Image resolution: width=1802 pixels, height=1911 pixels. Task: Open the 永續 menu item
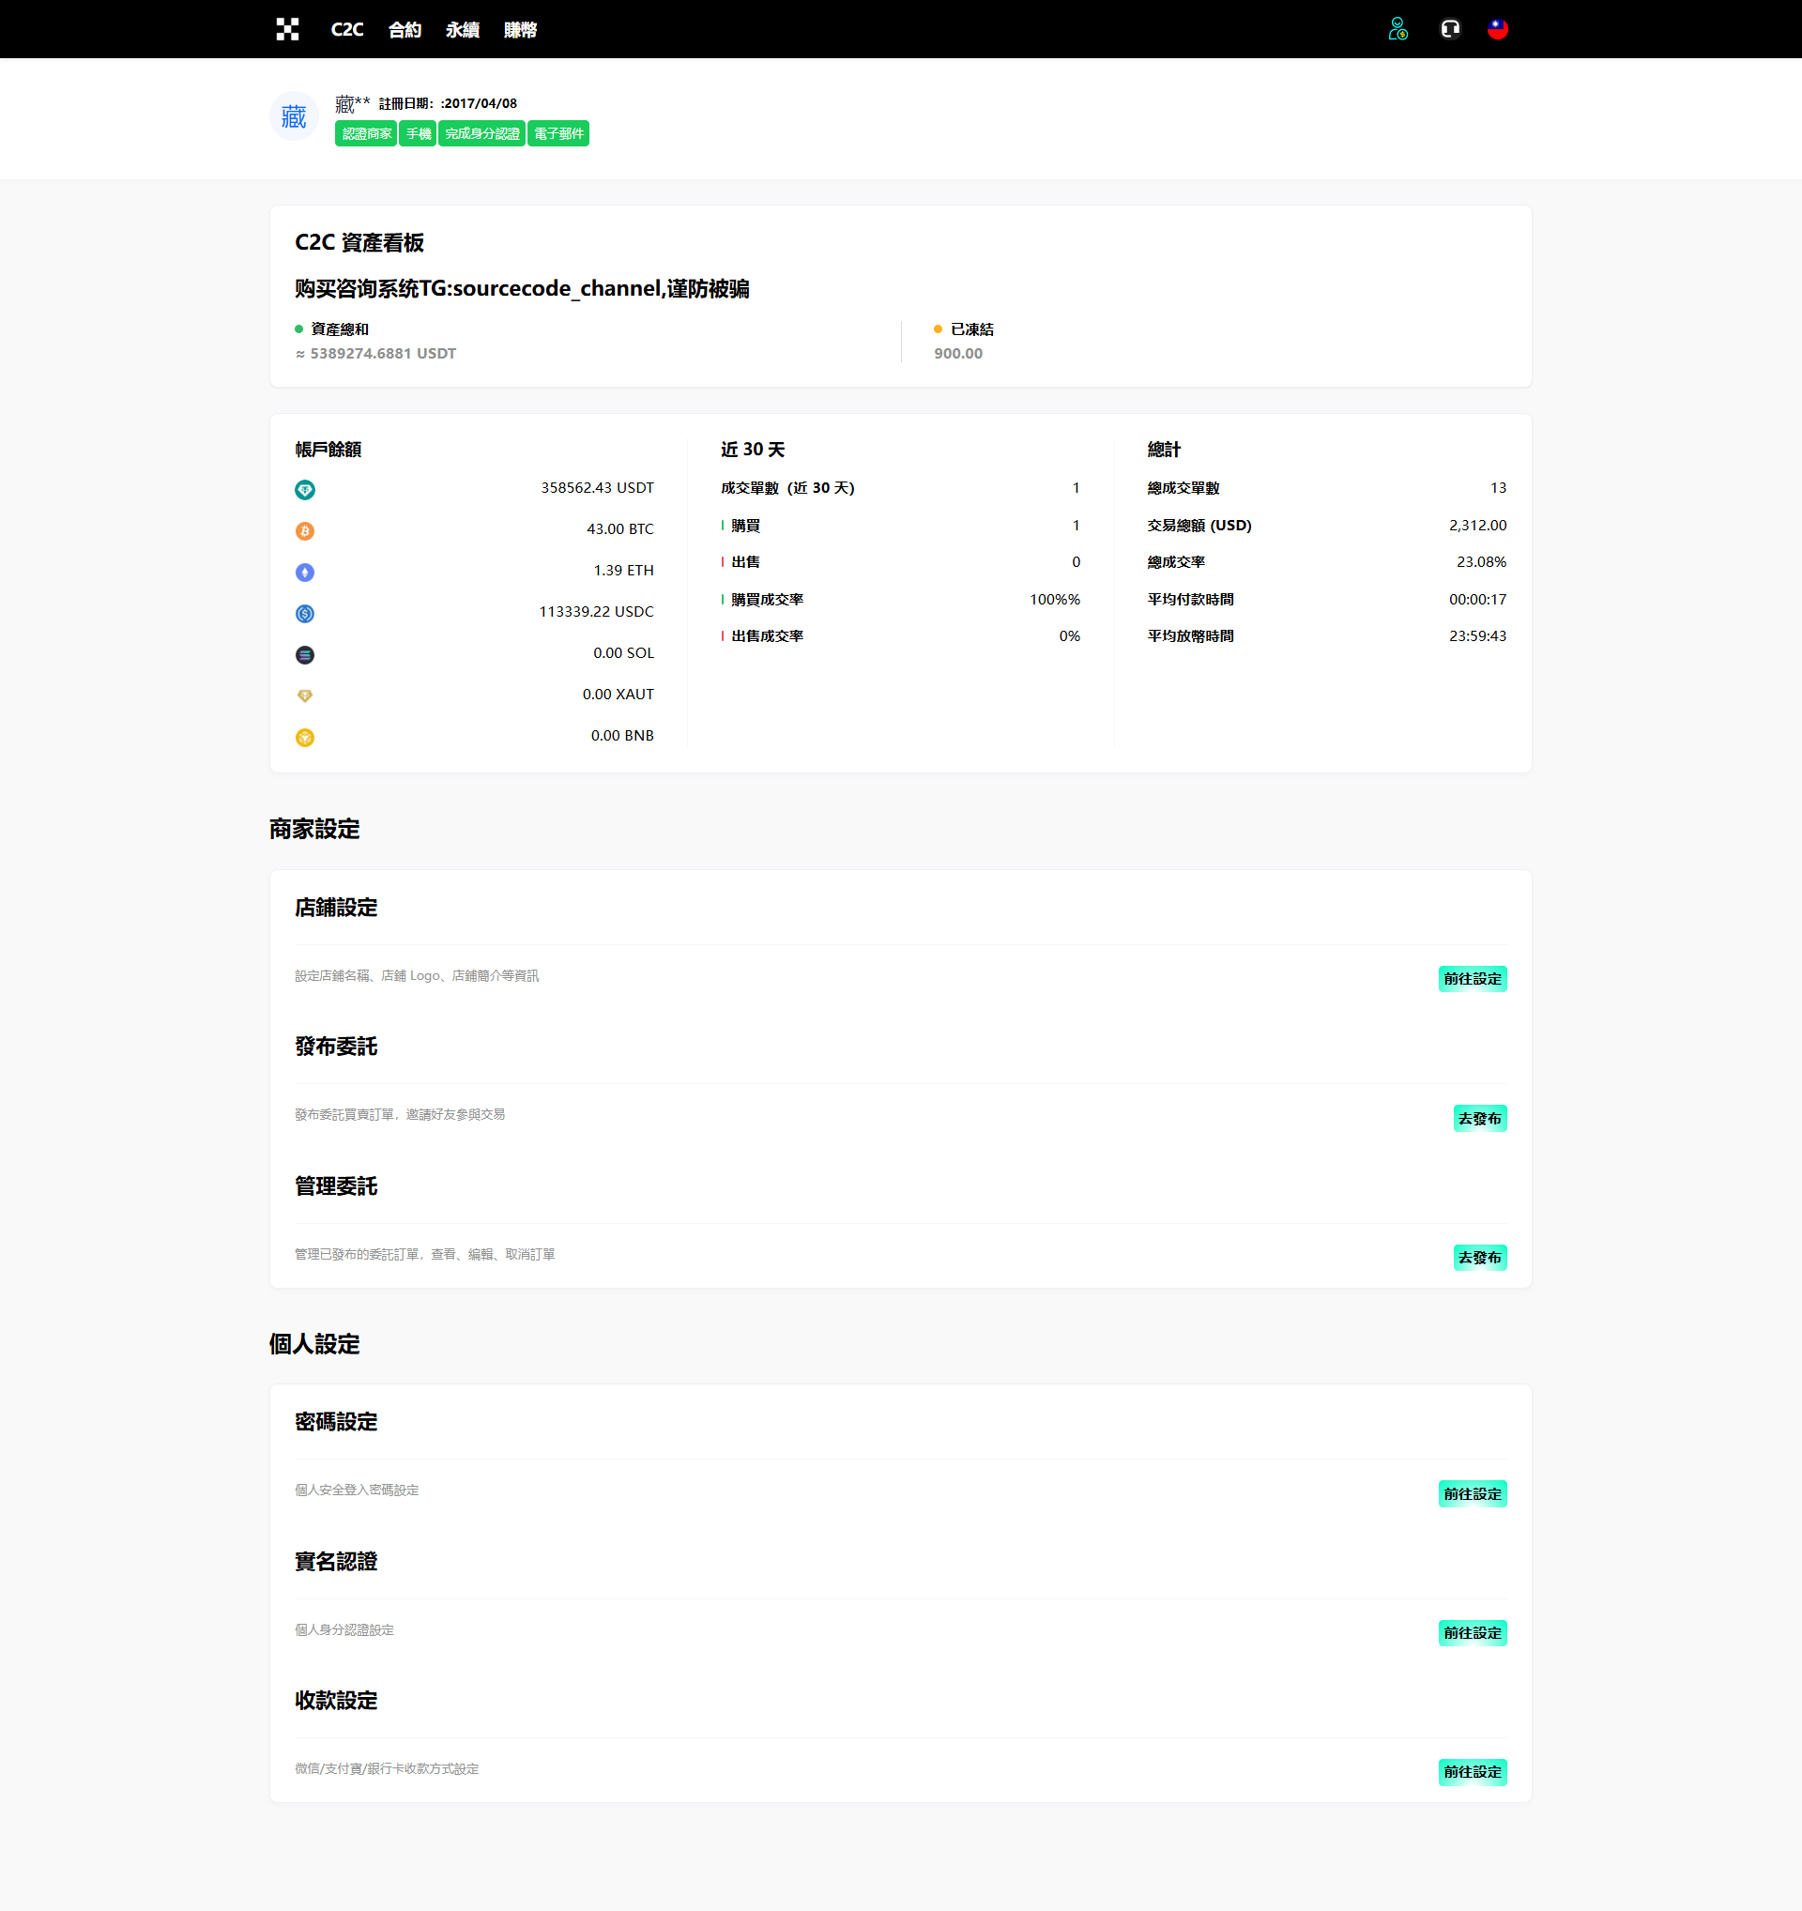(463, 30)
